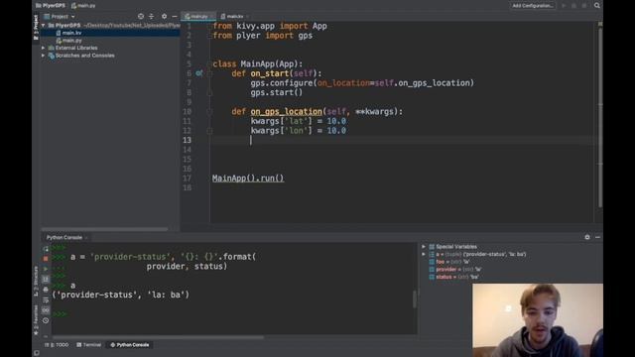This screenshot has width=635, height=357.
Task: Click the rerun console icon
Action: coord(46,249)
